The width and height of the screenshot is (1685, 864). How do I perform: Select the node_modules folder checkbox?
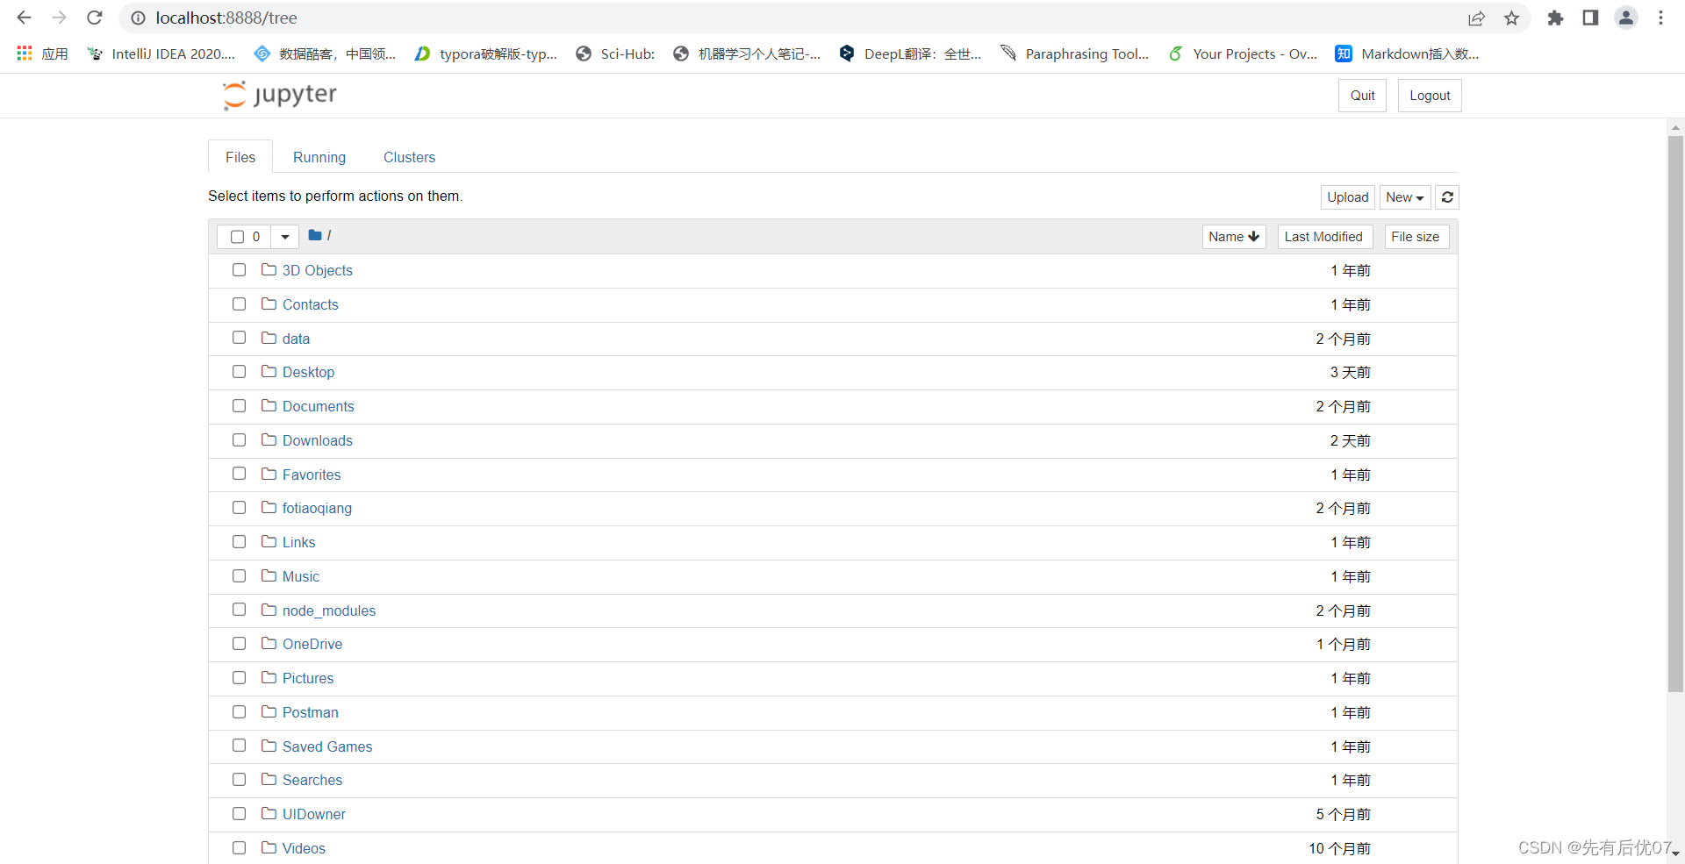(239, 609)
